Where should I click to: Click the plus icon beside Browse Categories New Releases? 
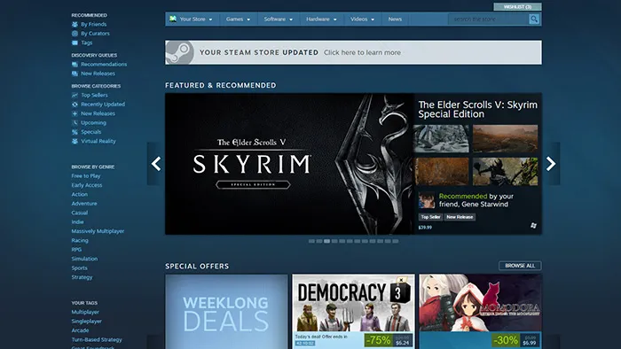click(x=75, y=113)
